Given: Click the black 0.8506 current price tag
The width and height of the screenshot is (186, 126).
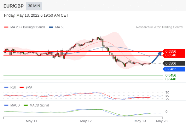Looking at the screenshot, I should pos(174,63).
